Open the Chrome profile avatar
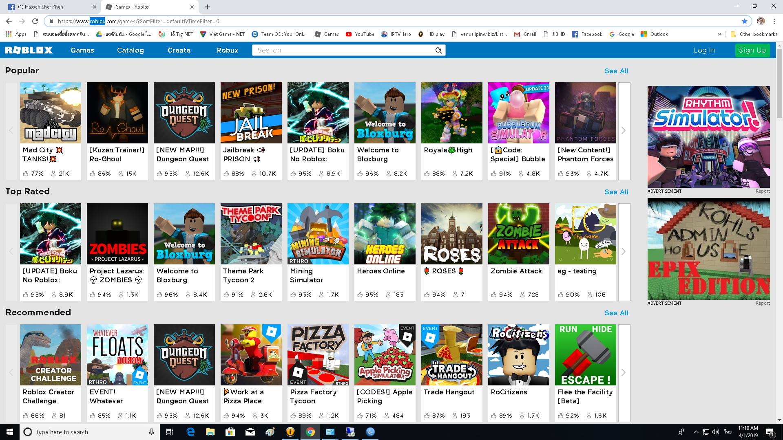The image size is (783, 440). [x=761, y=21]
